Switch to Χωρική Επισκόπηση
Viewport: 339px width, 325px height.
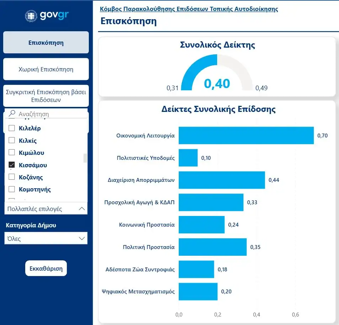point(46,69)
